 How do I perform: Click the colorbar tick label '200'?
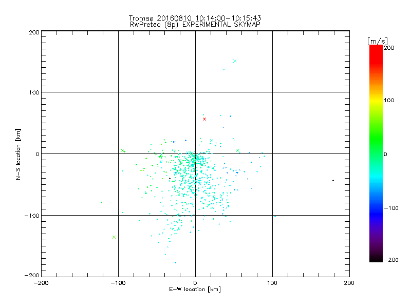click(x=389, y=48)
